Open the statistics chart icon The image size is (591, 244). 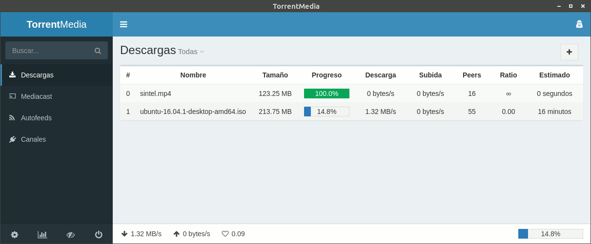[x=42, y=234]
